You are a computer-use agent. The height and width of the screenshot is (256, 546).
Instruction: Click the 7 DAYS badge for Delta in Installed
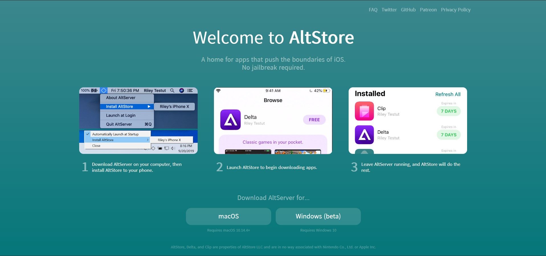coord(449,135)
